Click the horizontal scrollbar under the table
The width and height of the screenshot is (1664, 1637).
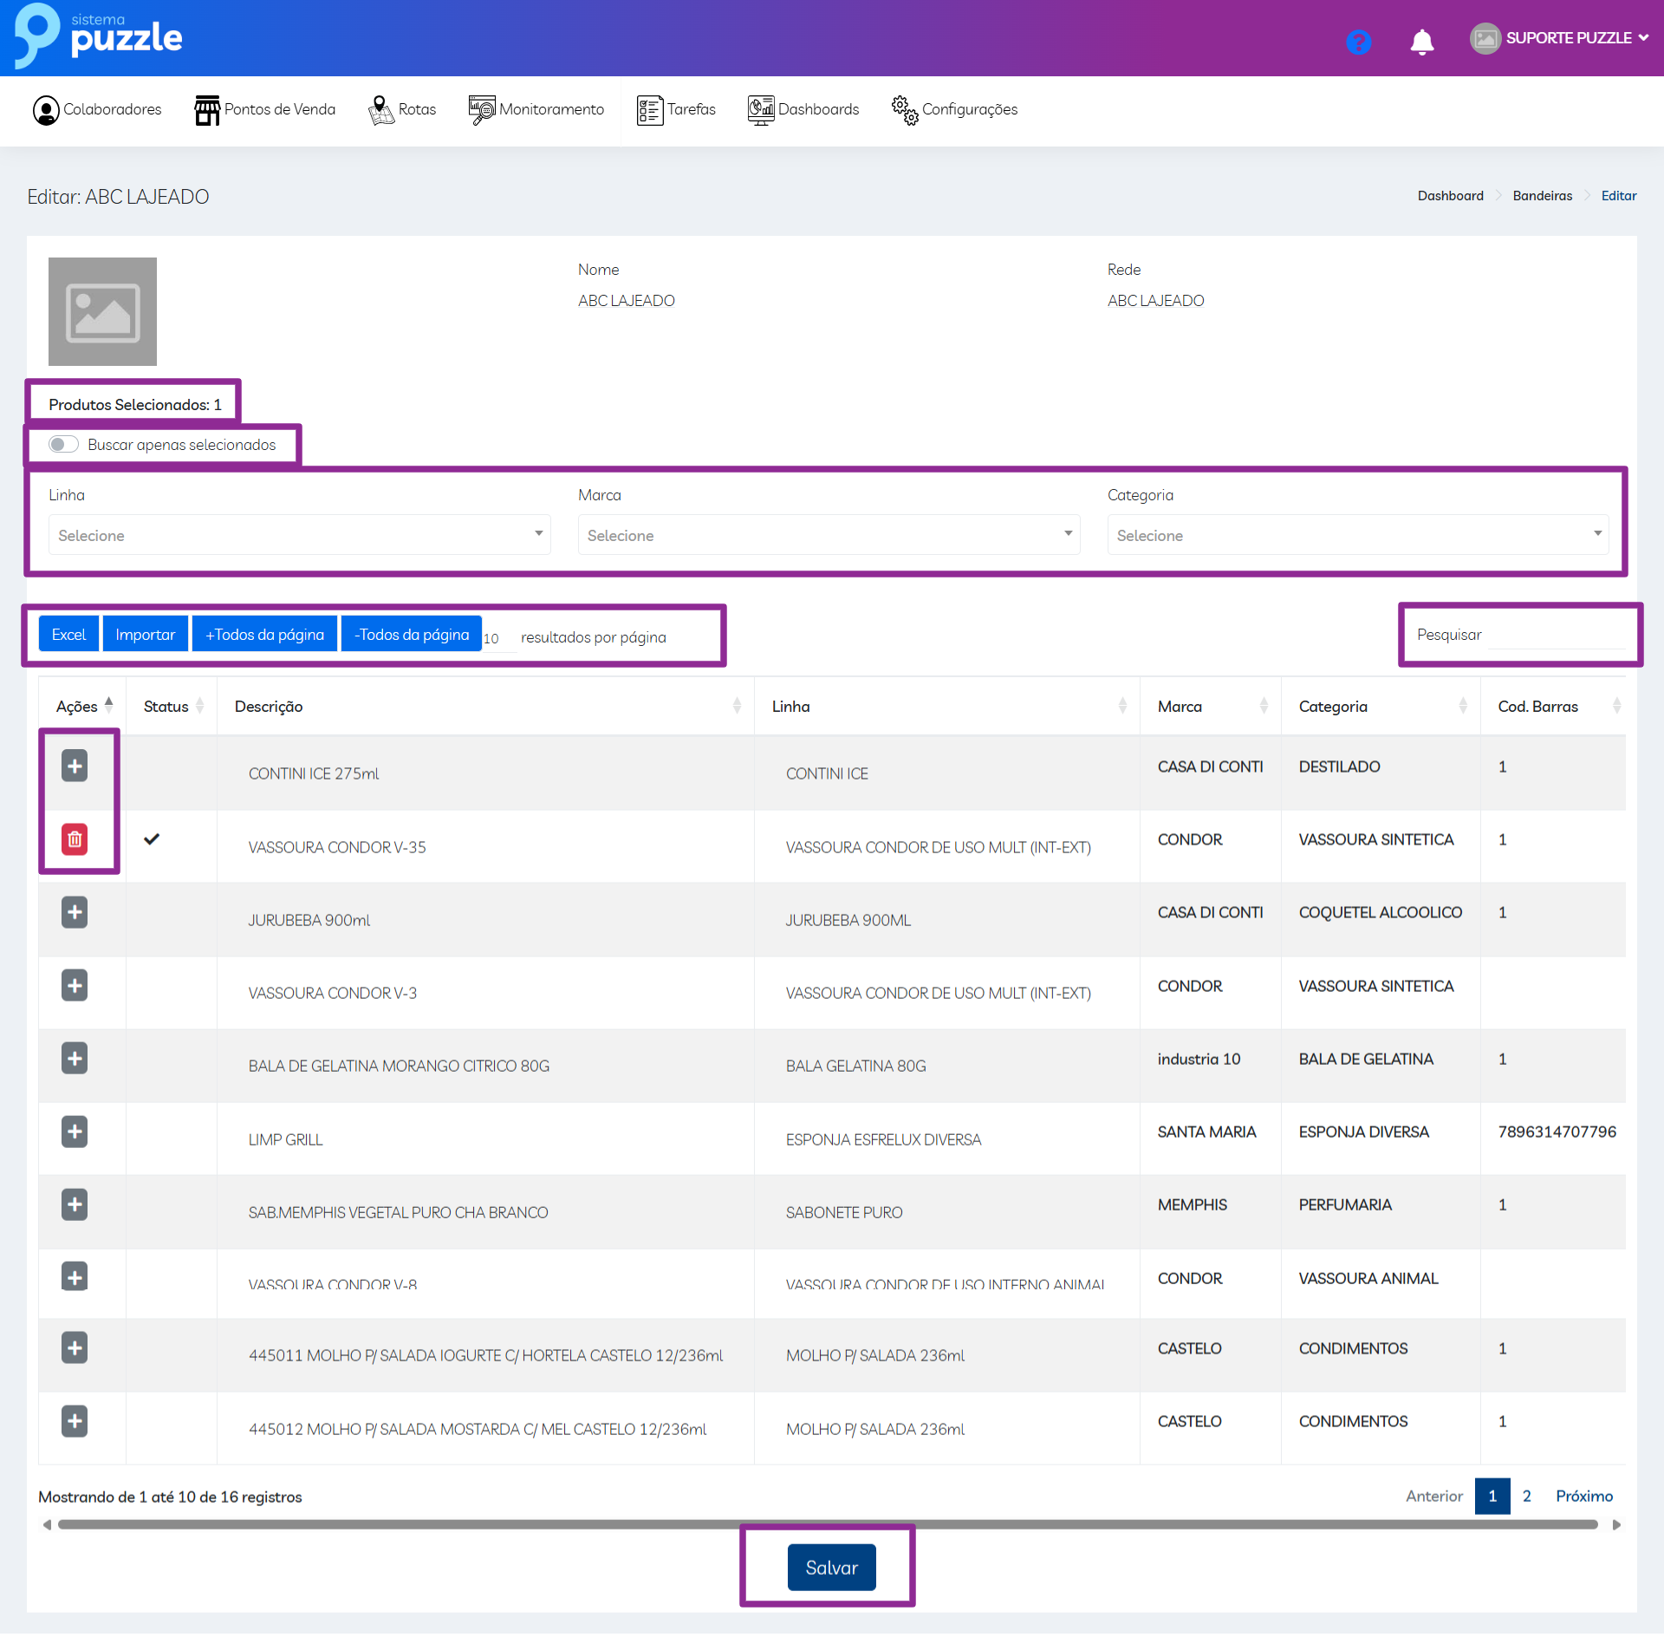point(828,1524)
